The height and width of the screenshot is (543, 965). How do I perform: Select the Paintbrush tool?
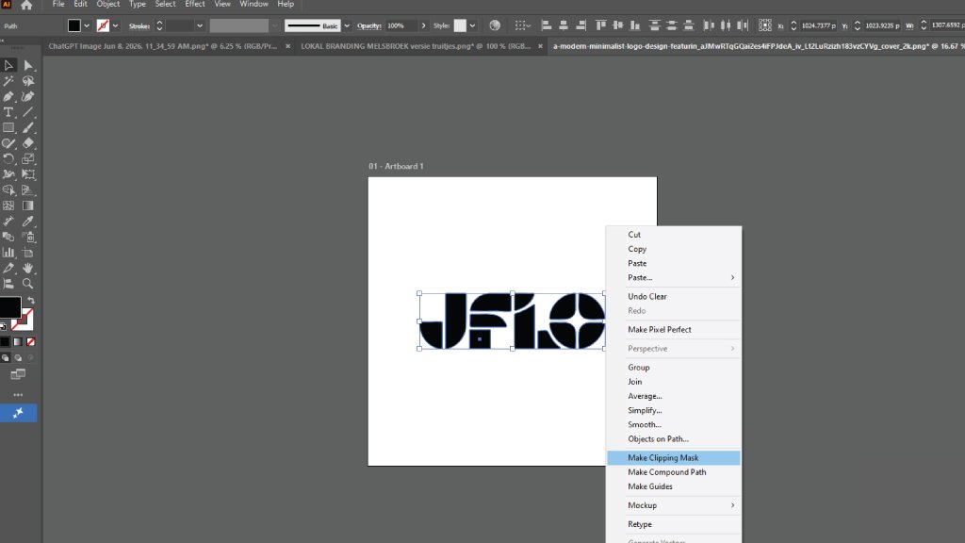tap(27, 127)
